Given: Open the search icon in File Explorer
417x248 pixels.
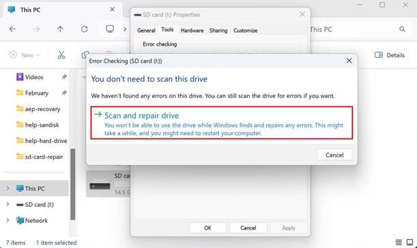Looking at the screenshot, I should (x=402, y=29).
